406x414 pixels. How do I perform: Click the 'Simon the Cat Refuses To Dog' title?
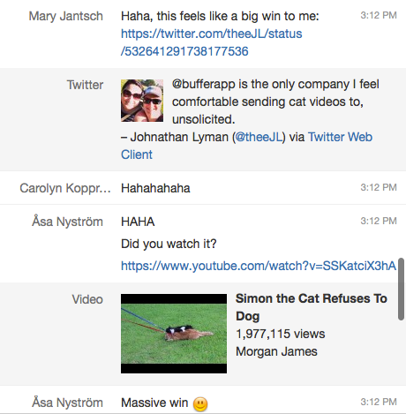coord(312,307)
